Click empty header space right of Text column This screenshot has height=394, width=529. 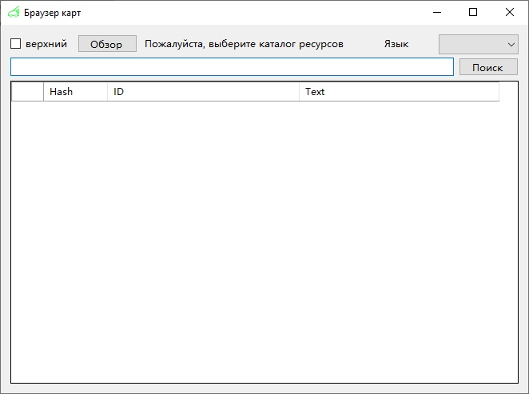(508, 92)
